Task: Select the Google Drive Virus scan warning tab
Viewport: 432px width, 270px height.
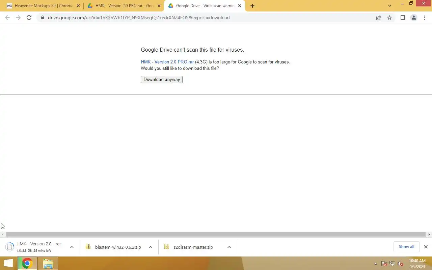Action: point(205,6)
